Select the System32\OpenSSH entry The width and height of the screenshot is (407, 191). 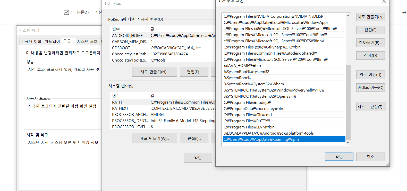click(284, 96)
